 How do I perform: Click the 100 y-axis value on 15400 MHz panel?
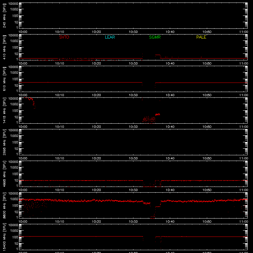(15, 237)
